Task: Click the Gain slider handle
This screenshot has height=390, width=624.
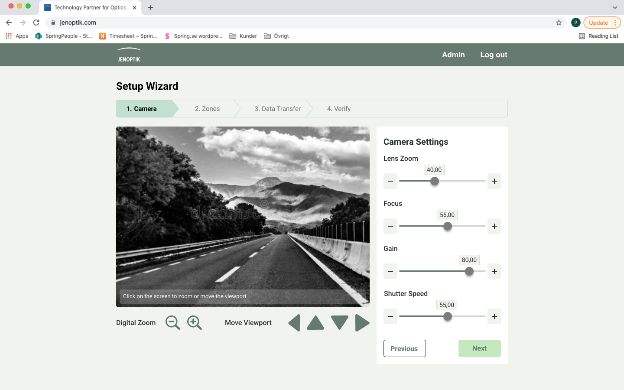Action: coord(469,271)
